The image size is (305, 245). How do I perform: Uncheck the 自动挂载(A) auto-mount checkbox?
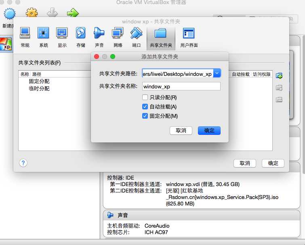[145, 107]
